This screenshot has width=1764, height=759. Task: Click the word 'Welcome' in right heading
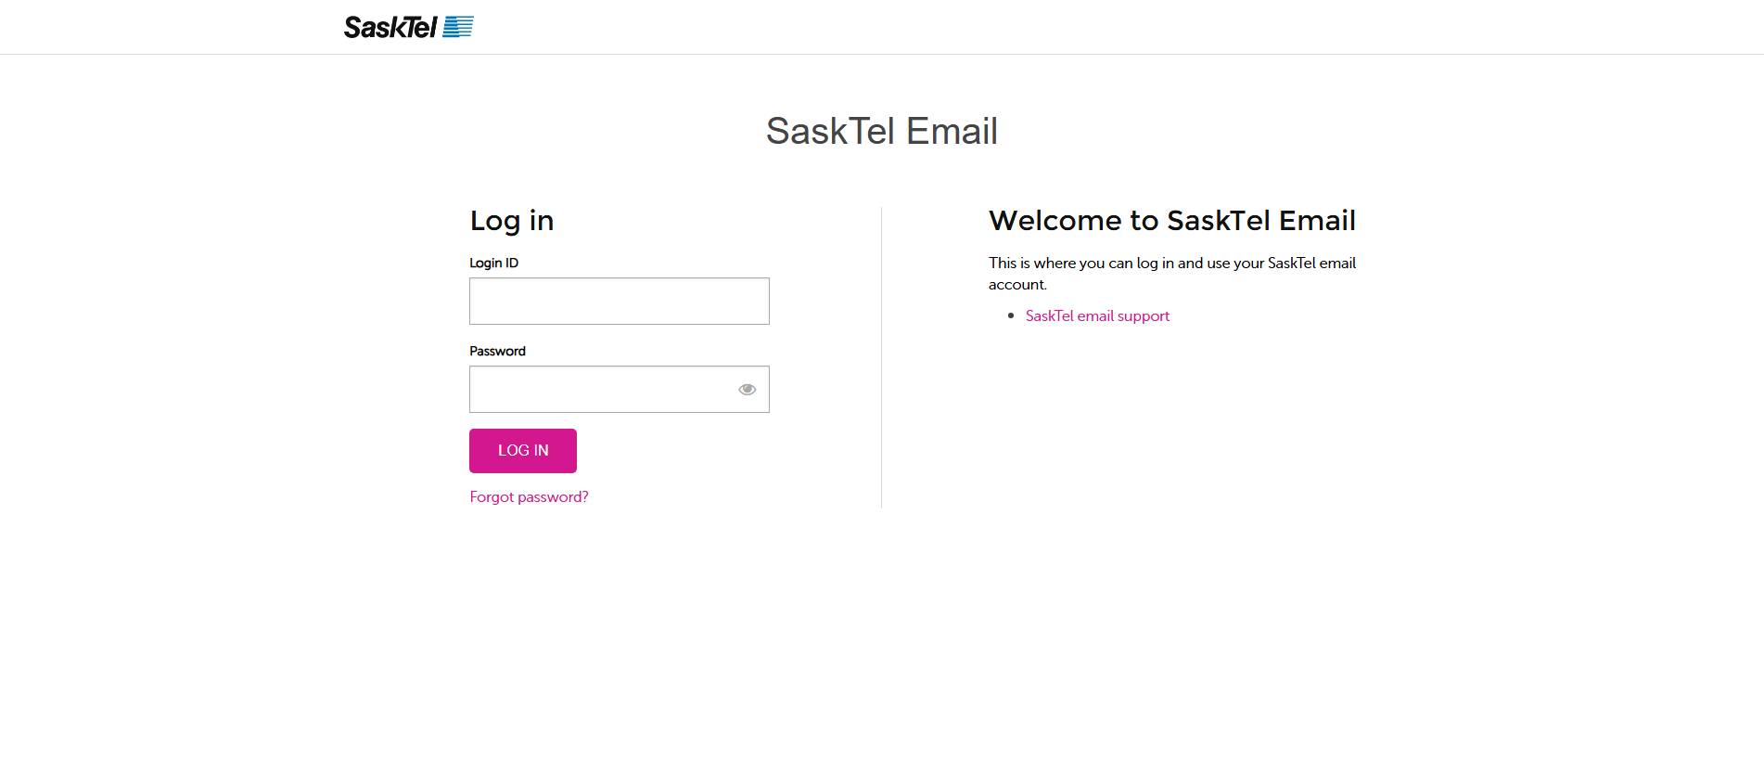point(1055,221)
